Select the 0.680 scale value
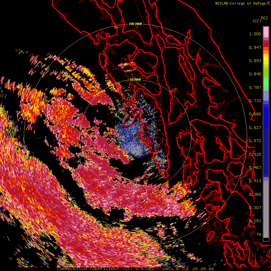This screenshot has height=271, width=271. (255, 114)
